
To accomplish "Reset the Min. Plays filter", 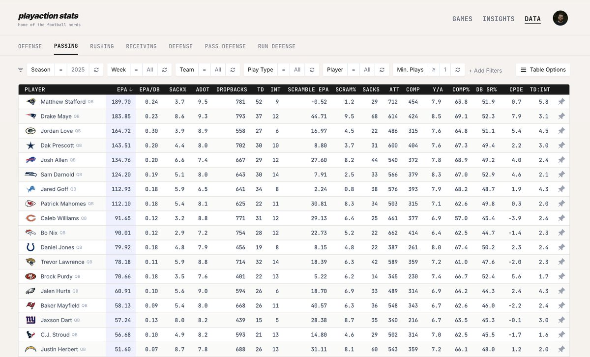I will click(x=458, y=70).
